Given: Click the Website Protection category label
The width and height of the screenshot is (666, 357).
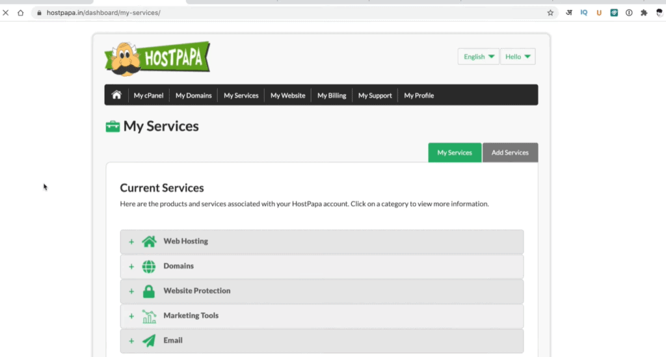Looking at the screenshot, I should pyautogui.click(x=197, y=291).
